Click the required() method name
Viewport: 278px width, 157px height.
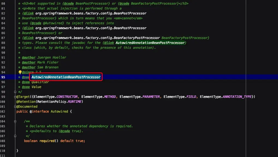coord(49,141)
